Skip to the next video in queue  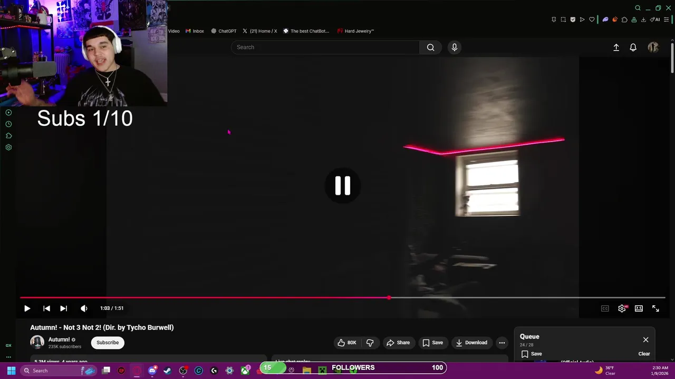[x=63, y=308]
